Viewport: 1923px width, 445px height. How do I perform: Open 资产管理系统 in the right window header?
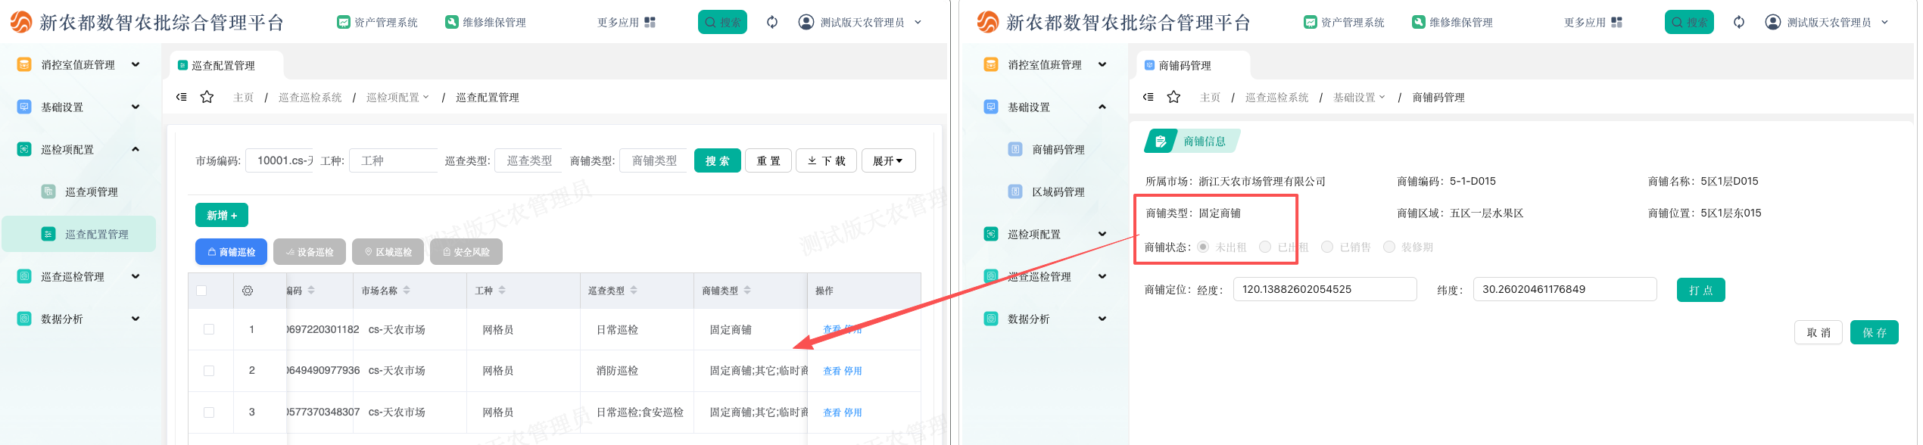[1344, 23]
